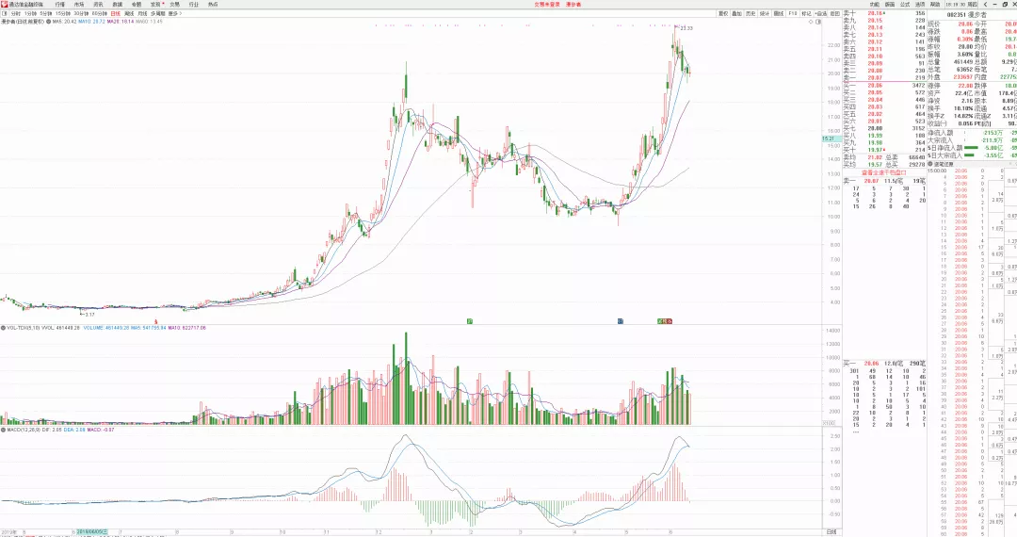Click the 5日大宗流入 row
This screenshot has width=1017, height=537.
point(972,155)
